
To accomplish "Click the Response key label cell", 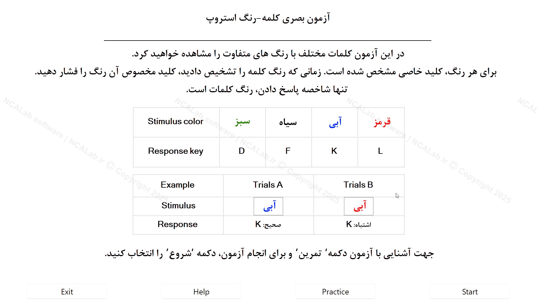I will [176, 151].
